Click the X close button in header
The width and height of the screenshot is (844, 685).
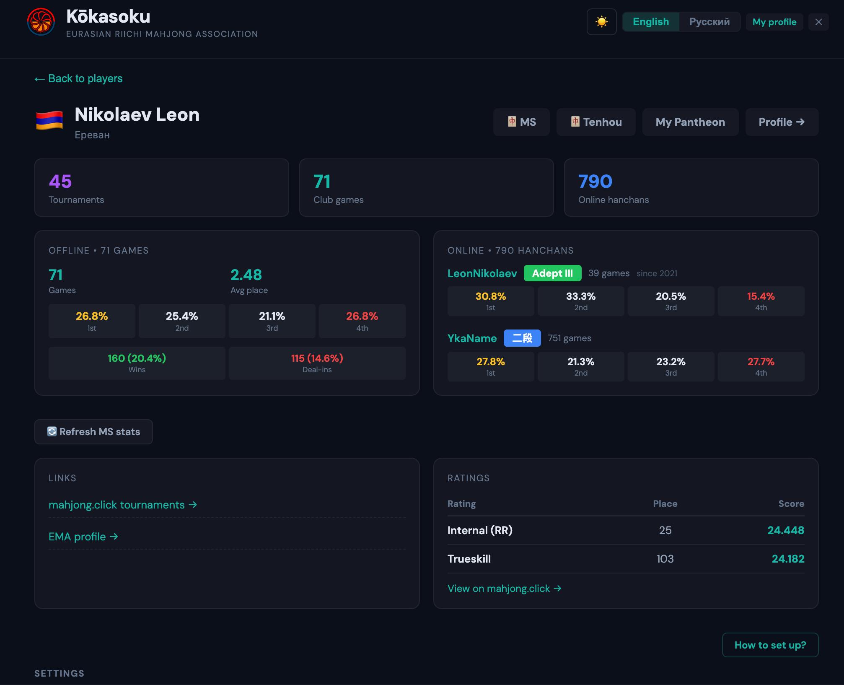(818, 22)
